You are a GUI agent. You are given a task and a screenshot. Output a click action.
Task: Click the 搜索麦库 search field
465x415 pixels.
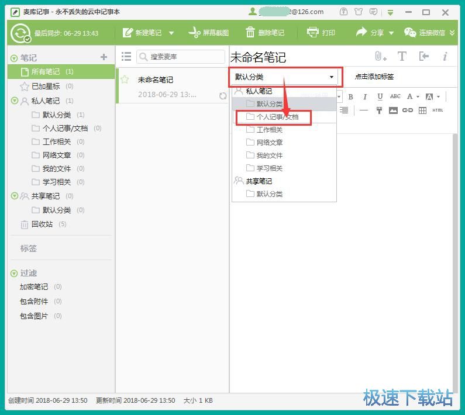tap(181, 57)
